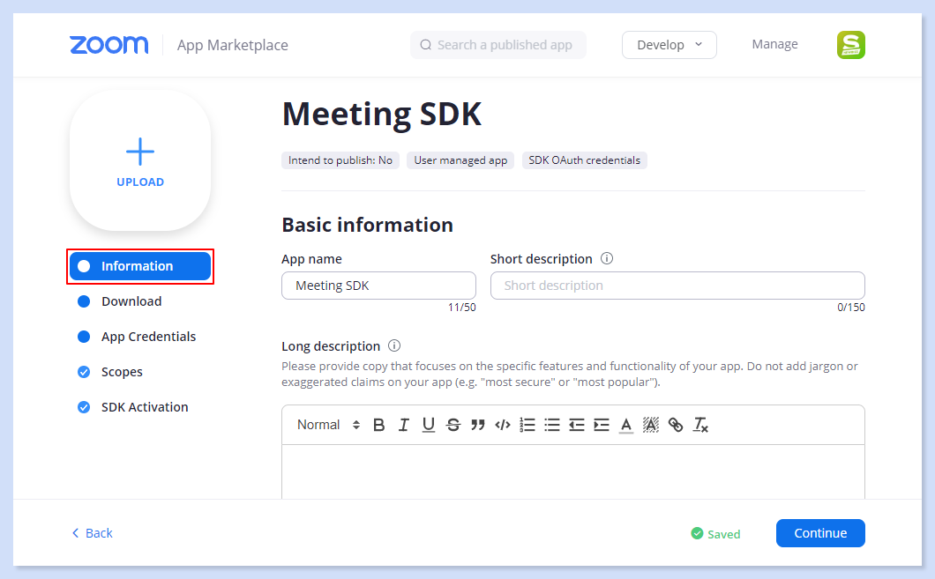Click the green user profile avatar
Image resolution: width=935 pixels, height=579 pixels.
pyautogui.click(x=851, y=45)
